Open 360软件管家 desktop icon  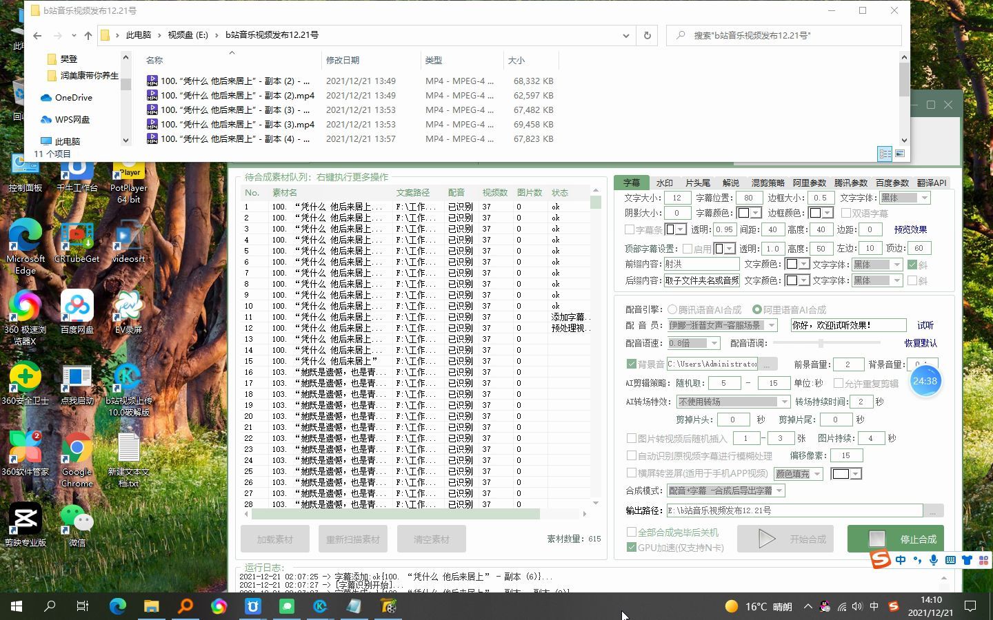coord(26,453)
